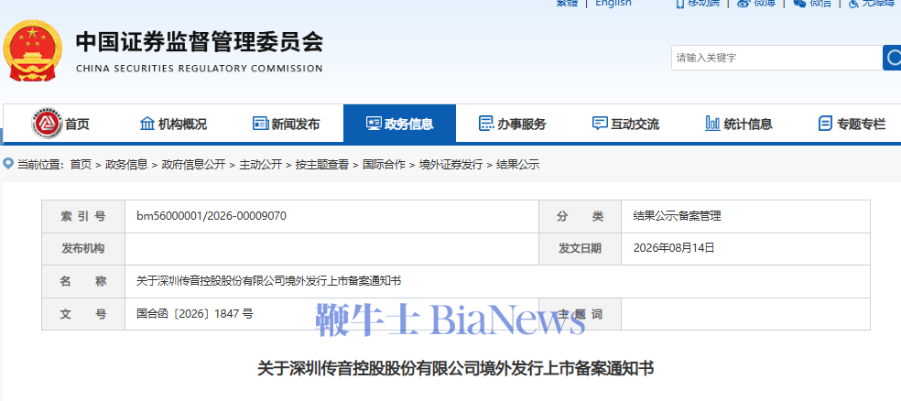This screenshot has height=401, width=901.
Task: Click CHINA SECURITIES REGULATORY COMMISSION subtitle
Action: pos(200,69)
